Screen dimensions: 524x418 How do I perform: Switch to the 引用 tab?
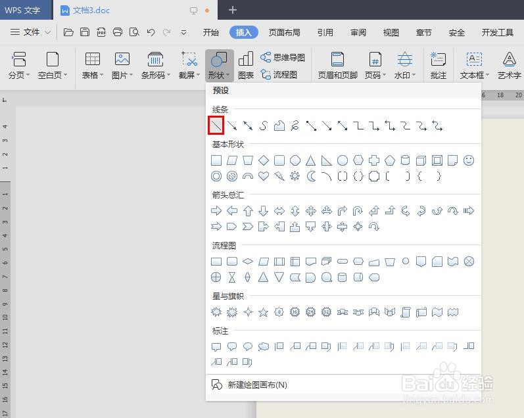coord(325,32)
